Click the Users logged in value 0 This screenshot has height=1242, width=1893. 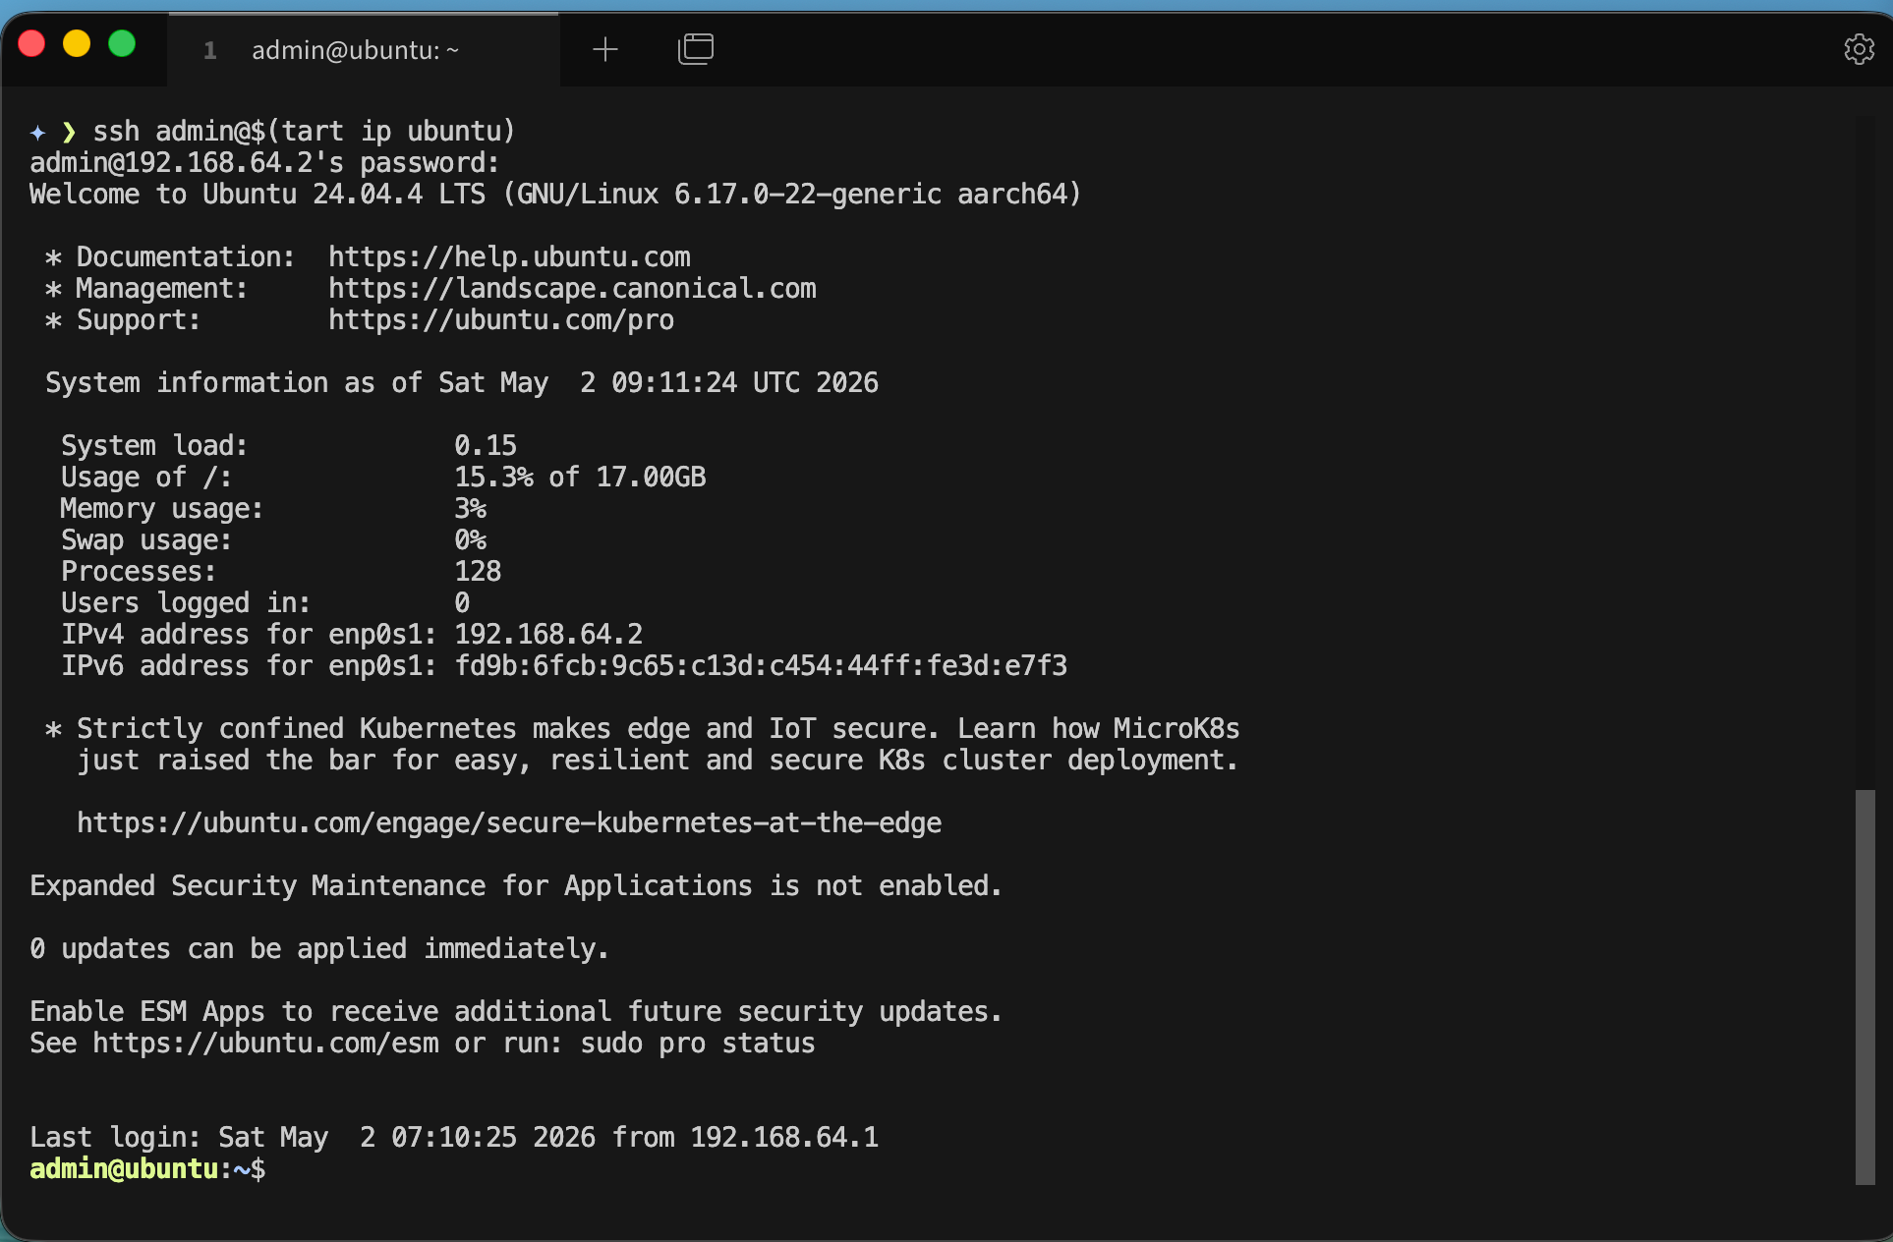click(x=462, y=603)
